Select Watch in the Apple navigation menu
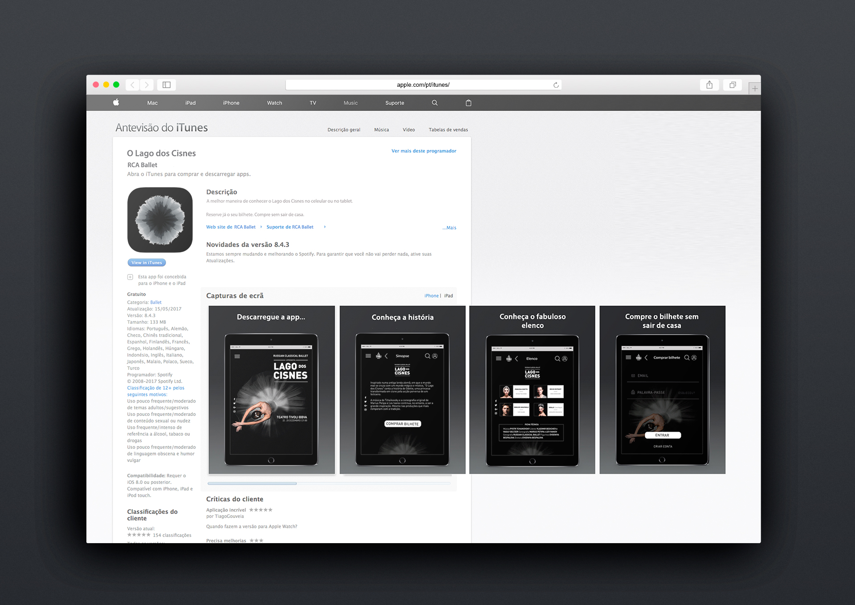The width and height of the screenshot is (855, 605). coord(274,103)
